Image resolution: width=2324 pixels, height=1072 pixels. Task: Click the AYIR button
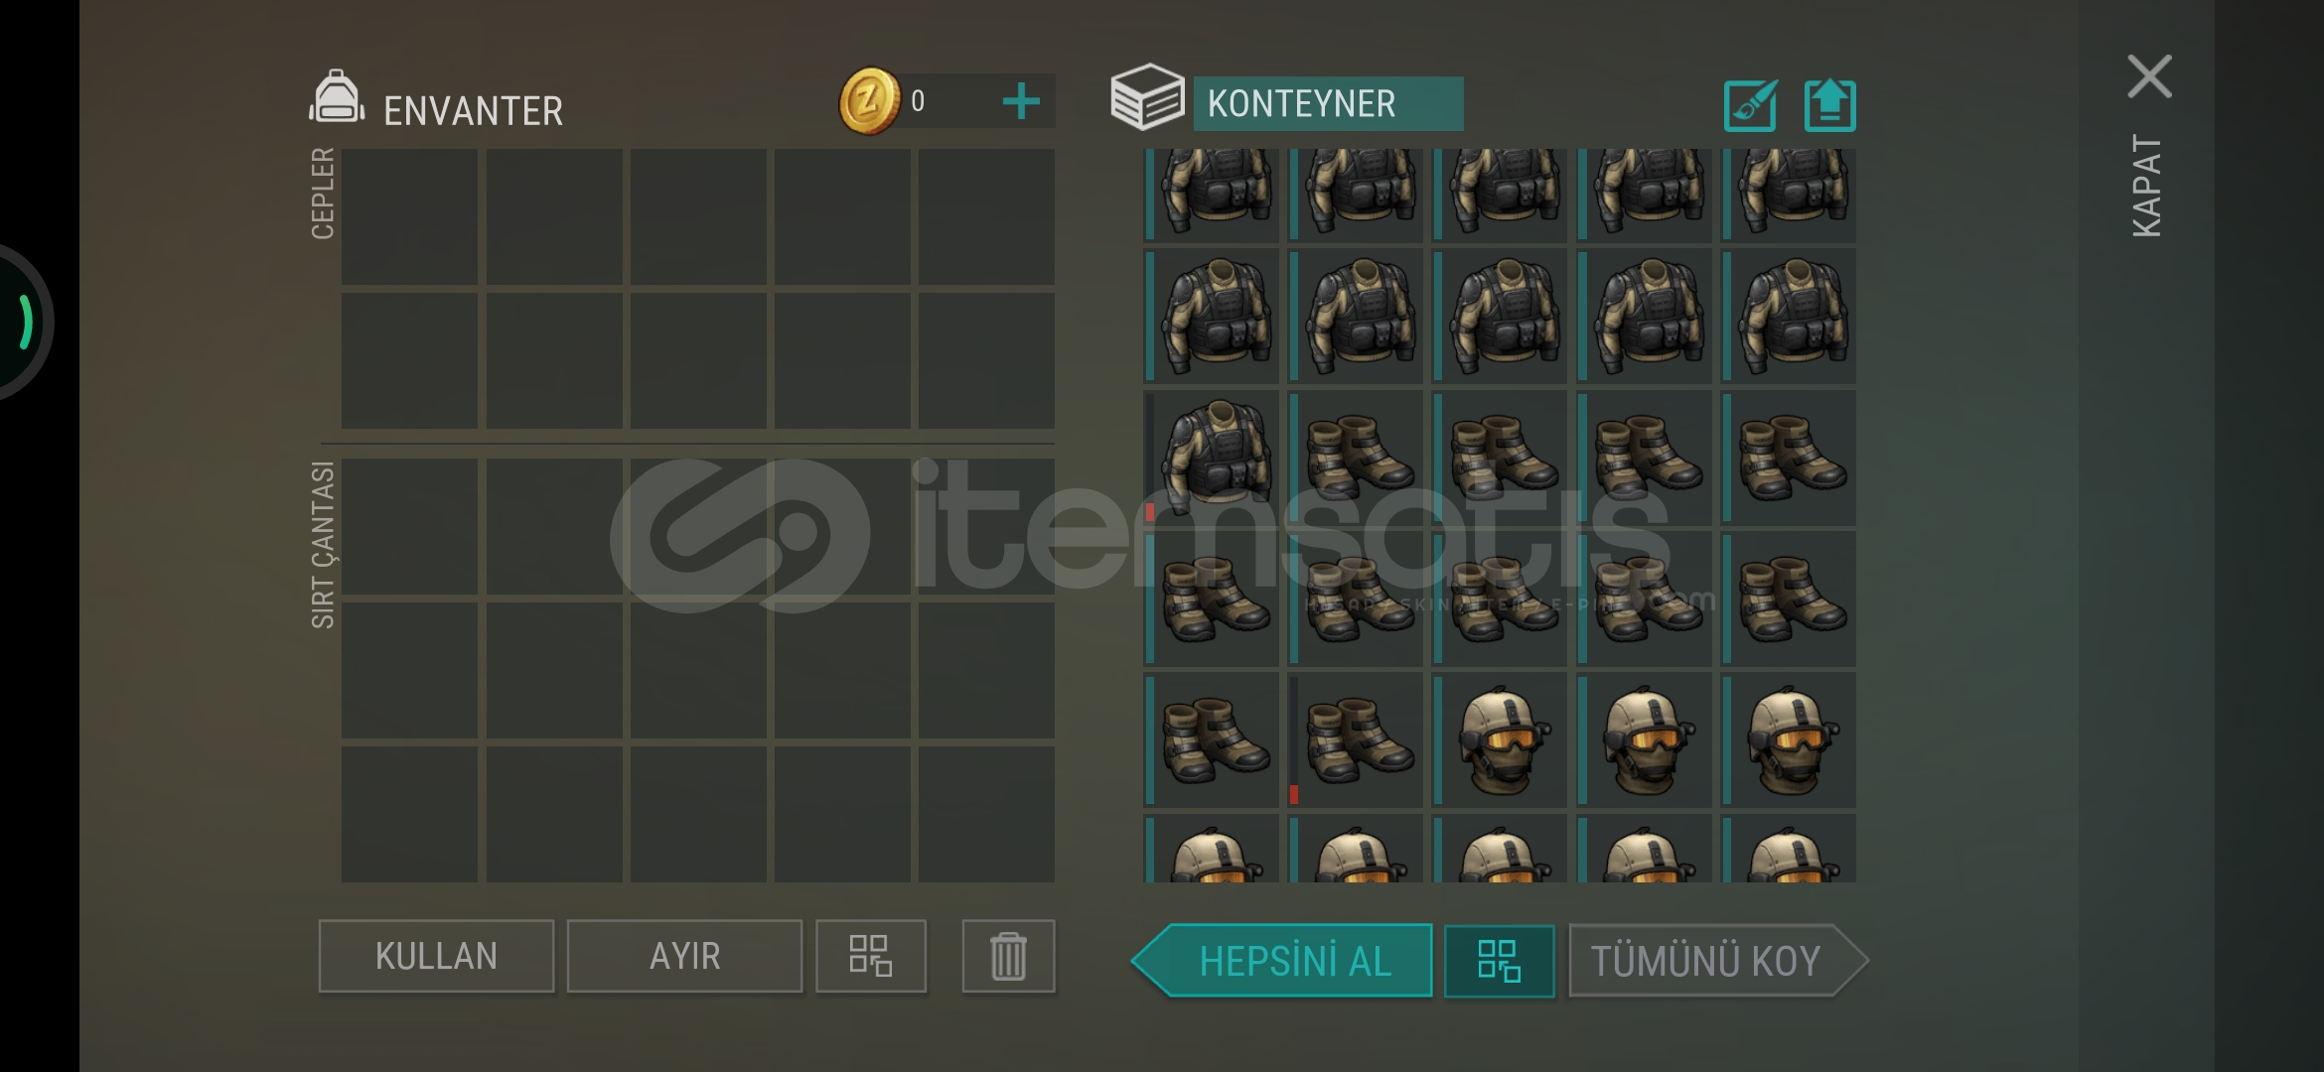pos(684,956)
